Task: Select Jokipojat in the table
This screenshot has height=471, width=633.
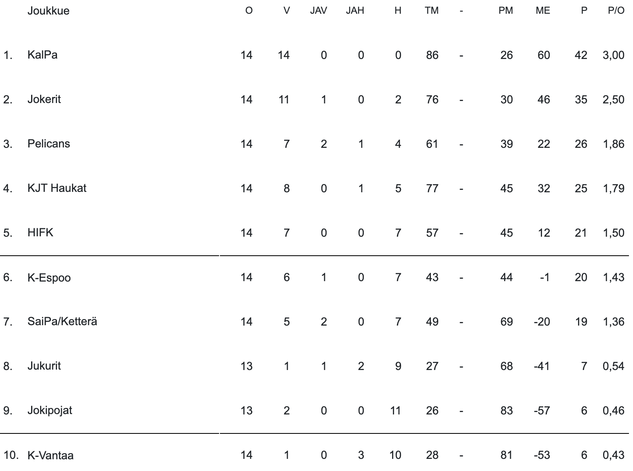Action: pos(50,410)
